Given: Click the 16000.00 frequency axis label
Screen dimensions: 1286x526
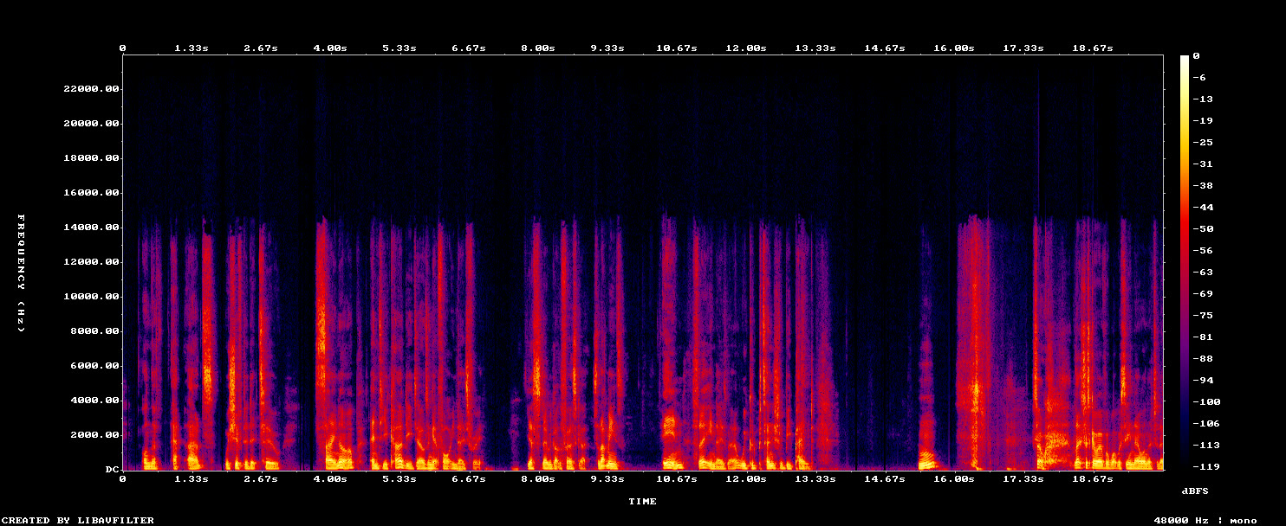Looking at the screenshot, I should point(91,193).
